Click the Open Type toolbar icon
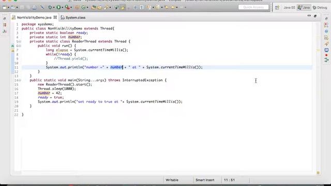Viewport: 331px width, 186px height. click(94, 7)
